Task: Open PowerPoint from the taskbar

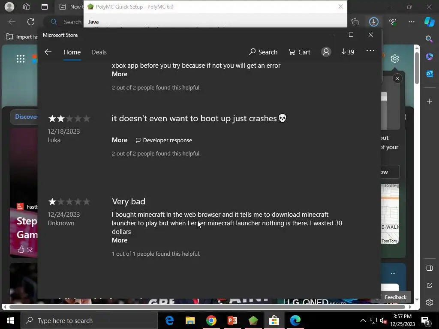Action: pos(232,320)
